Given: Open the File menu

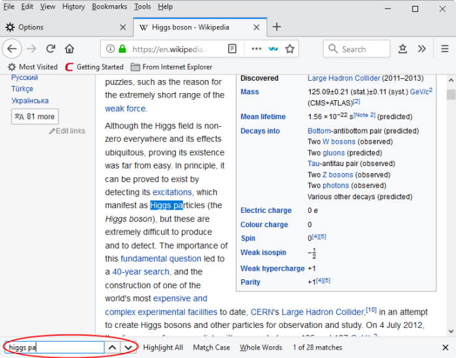Looking at the screenshot, I should tap(8, 7).
